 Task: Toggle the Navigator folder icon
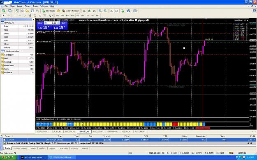(x=27, y=11)
